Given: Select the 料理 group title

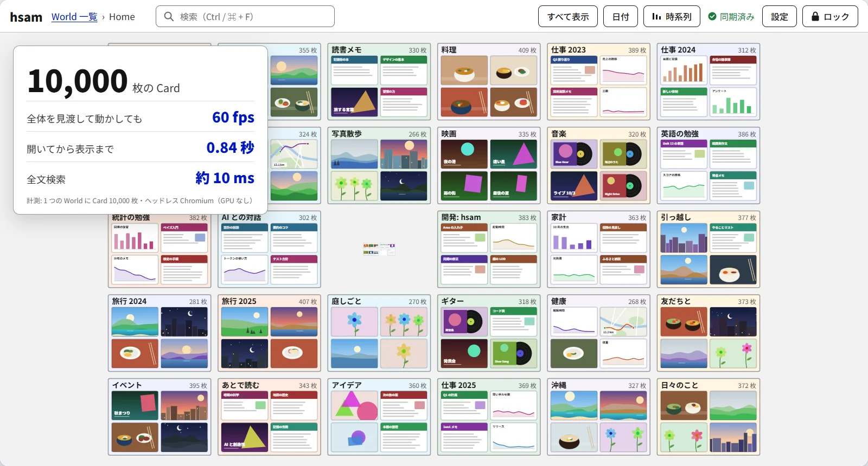Looking at the screenshot, I should 449,50.
